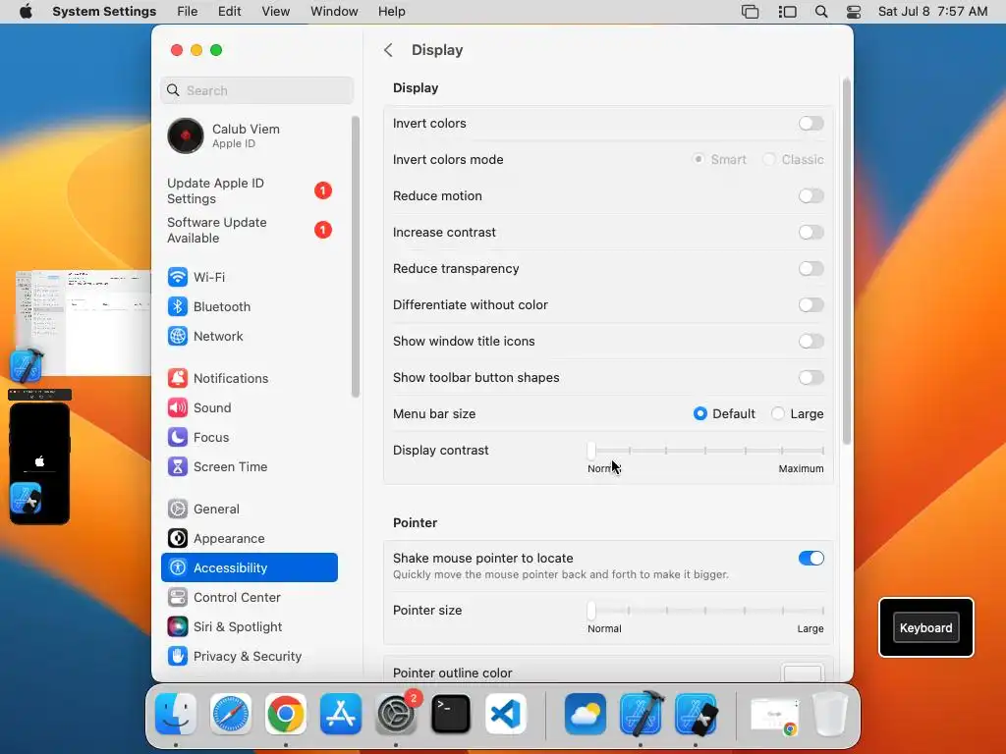Click System Settings icon in Dock

pyautogui.click(x=396, y=714)
